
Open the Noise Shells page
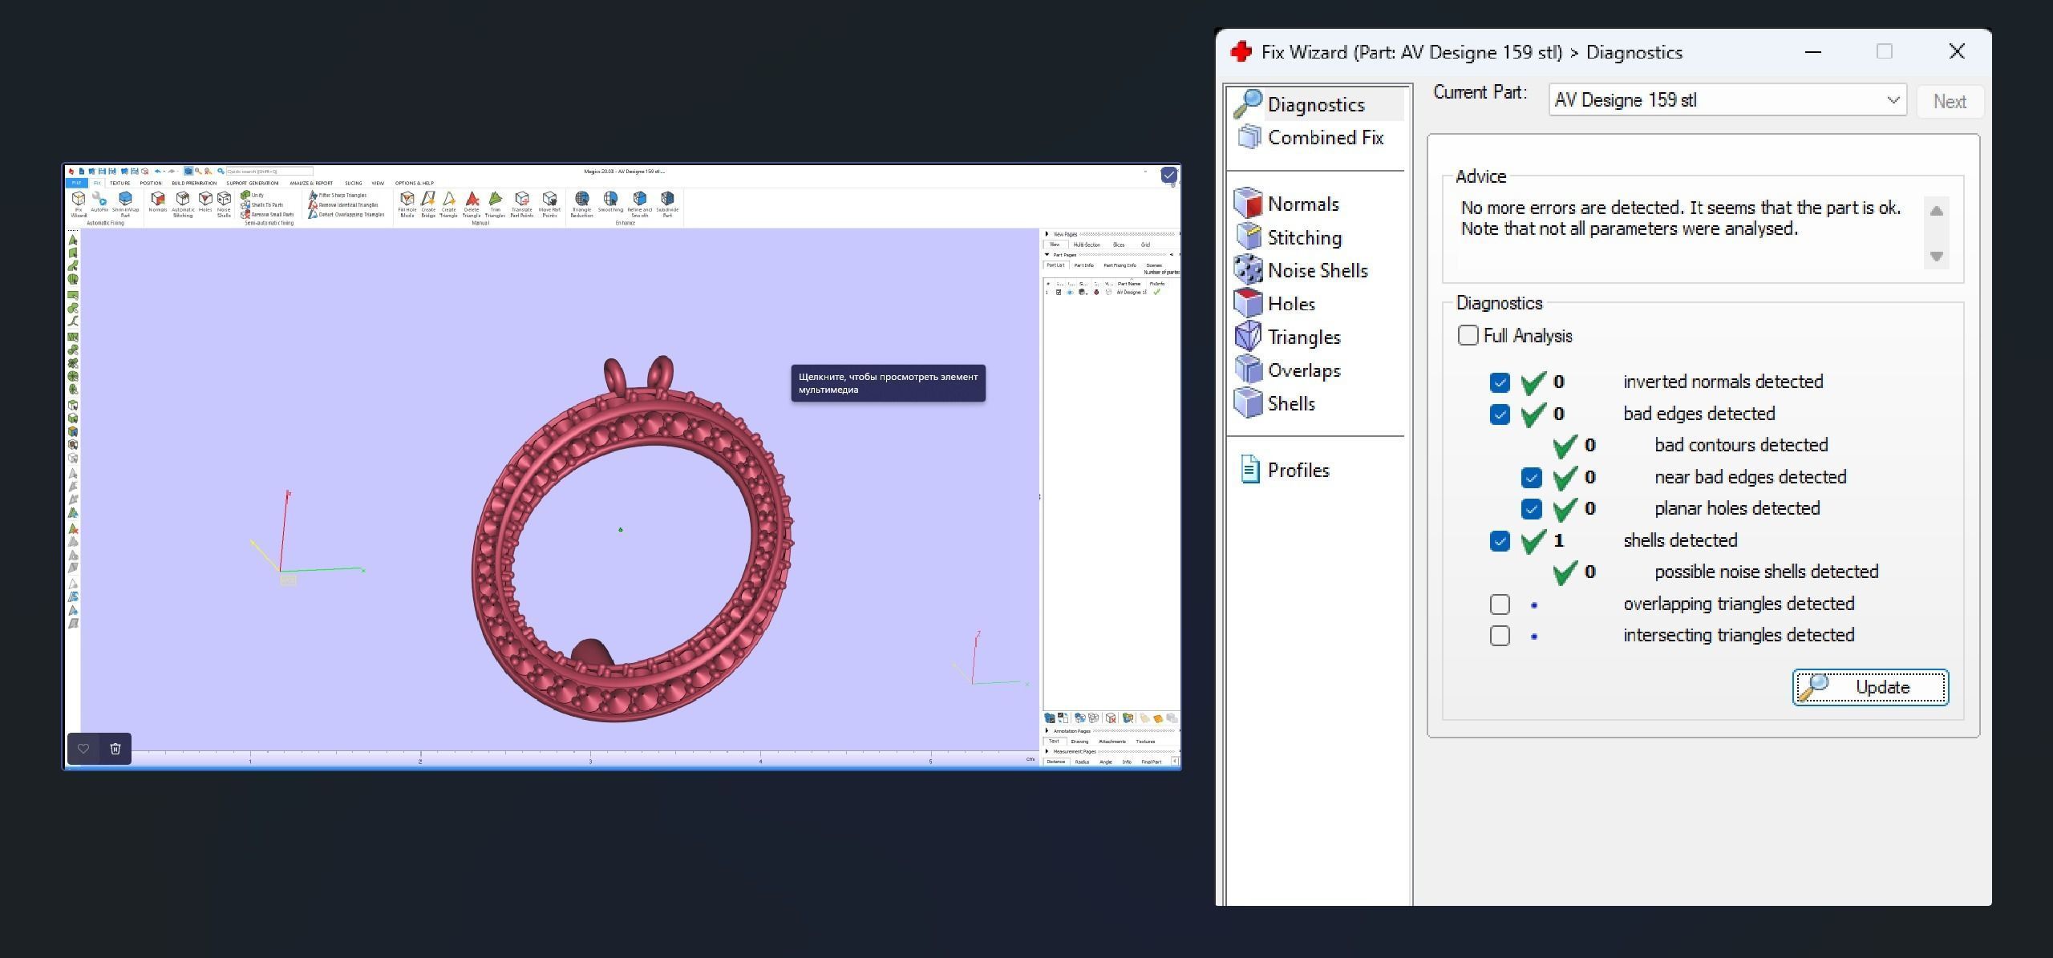(x=1317, y=271)
